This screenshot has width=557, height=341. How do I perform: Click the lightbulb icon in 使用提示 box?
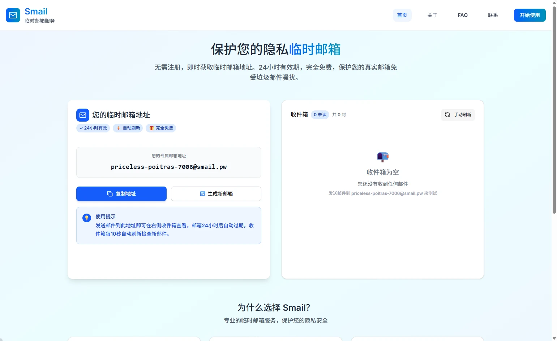[x=87, y=218]
